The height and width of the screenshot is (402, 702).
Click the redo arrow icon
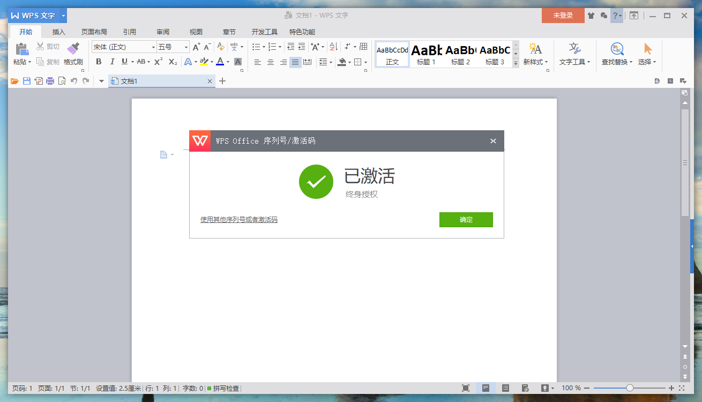click(x=86, y=81)
